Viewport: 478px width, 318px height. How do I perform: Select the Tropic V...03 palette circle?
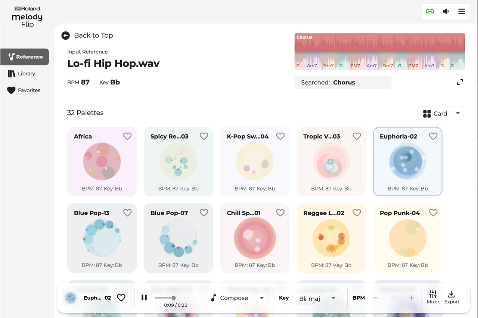pyautogui.click(x=331, y=161)
